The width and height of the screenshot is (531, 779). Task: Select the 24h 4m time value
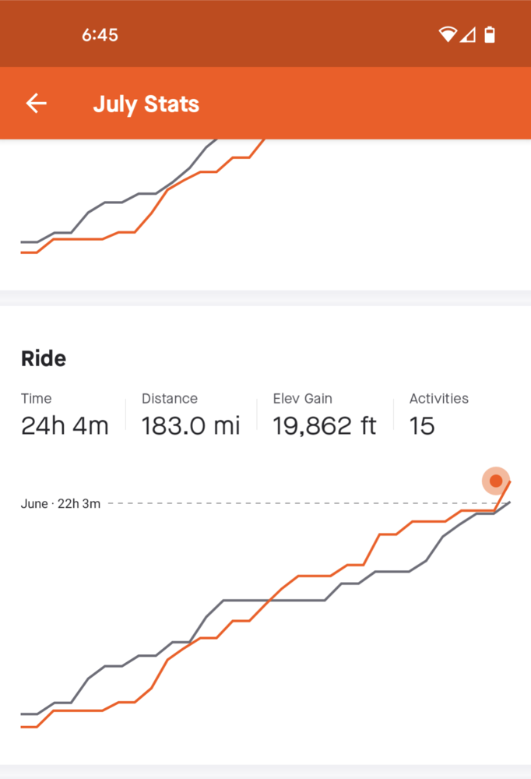click(65, 425)
